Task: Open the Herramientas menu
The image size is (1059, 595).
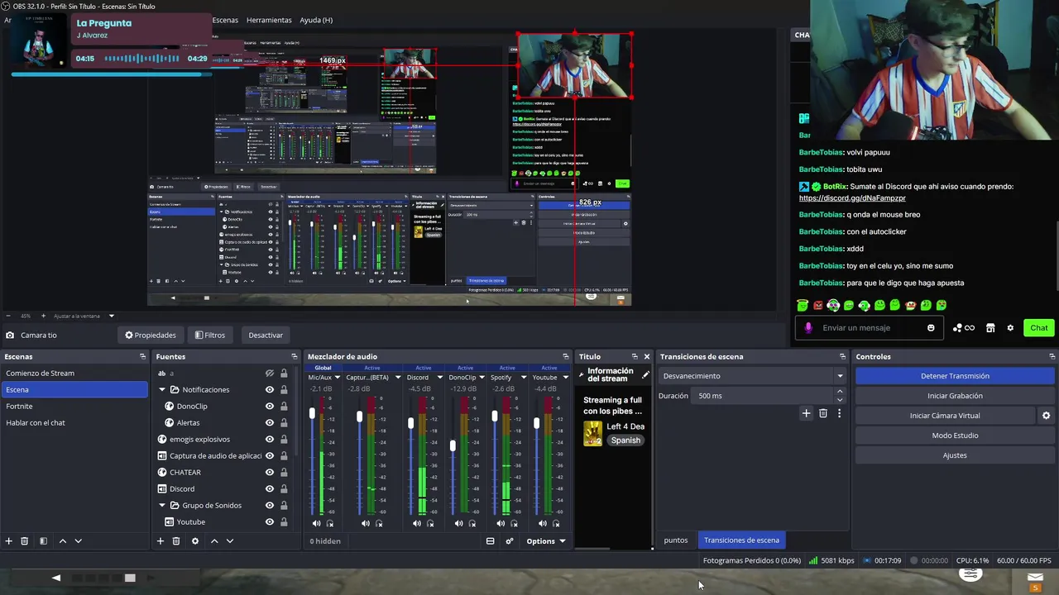Action: tap(269, 20)
